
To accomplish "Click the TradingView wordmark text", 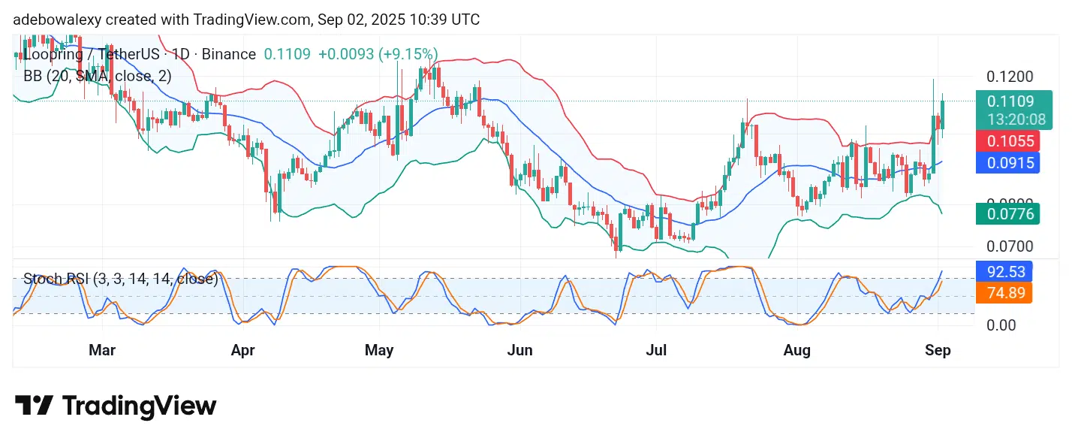I will point(139,406).
